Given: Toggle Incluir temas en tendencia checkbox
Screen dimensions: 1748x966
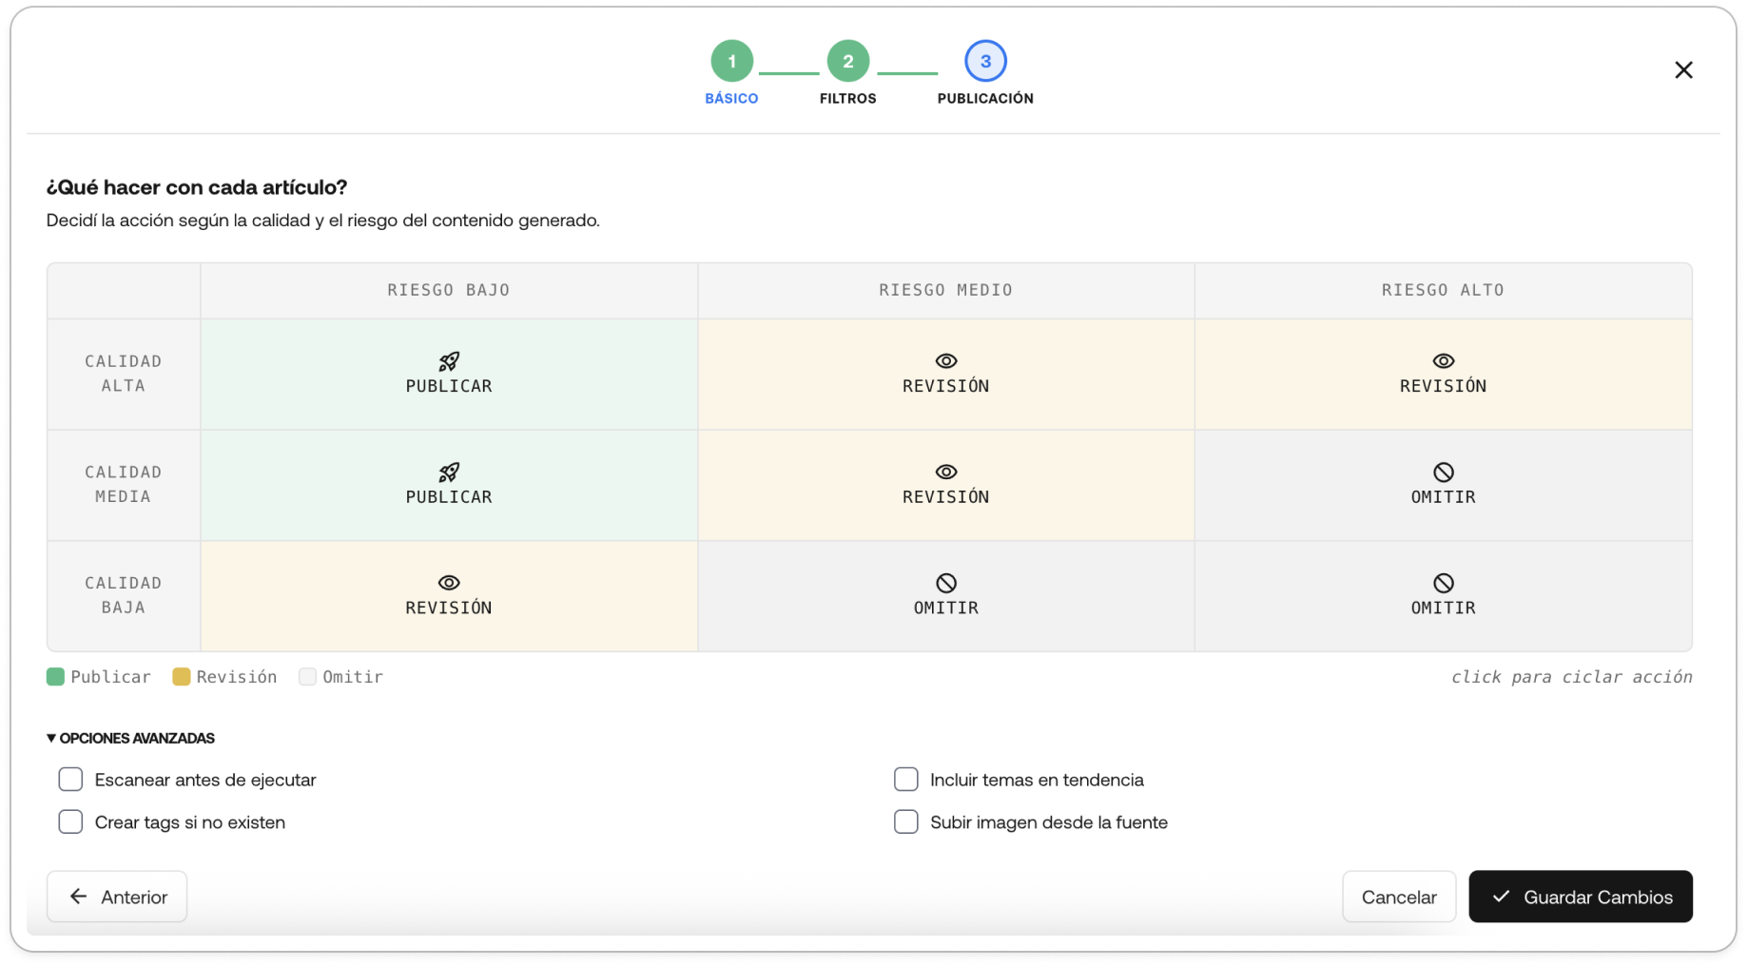Looking at the screenshot, I should click(905, 780).
